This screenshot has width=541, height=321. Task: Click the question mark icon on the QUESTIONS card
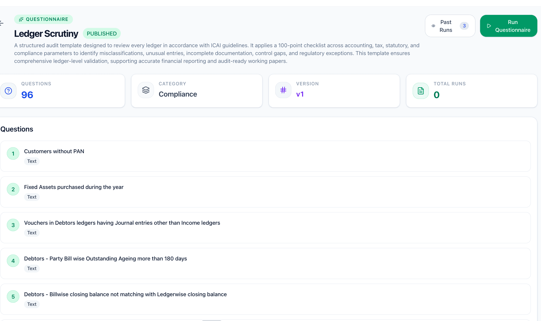(x=8, y=91)
